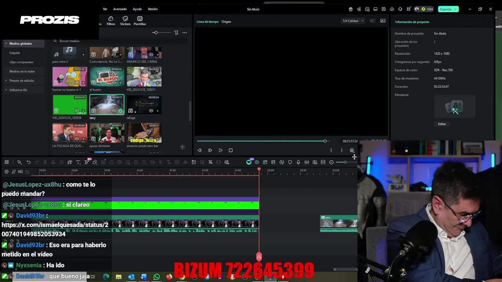This screenshot has height=282, width=502.
Task: Open the media panel more options menu
Action: point(185,33)
